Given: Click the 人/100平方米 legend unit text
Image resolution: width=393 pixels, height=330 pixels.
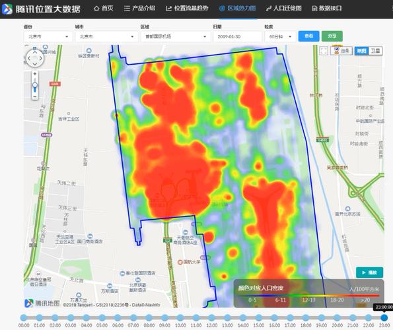Looking at the screenshot, I should 364,290.
